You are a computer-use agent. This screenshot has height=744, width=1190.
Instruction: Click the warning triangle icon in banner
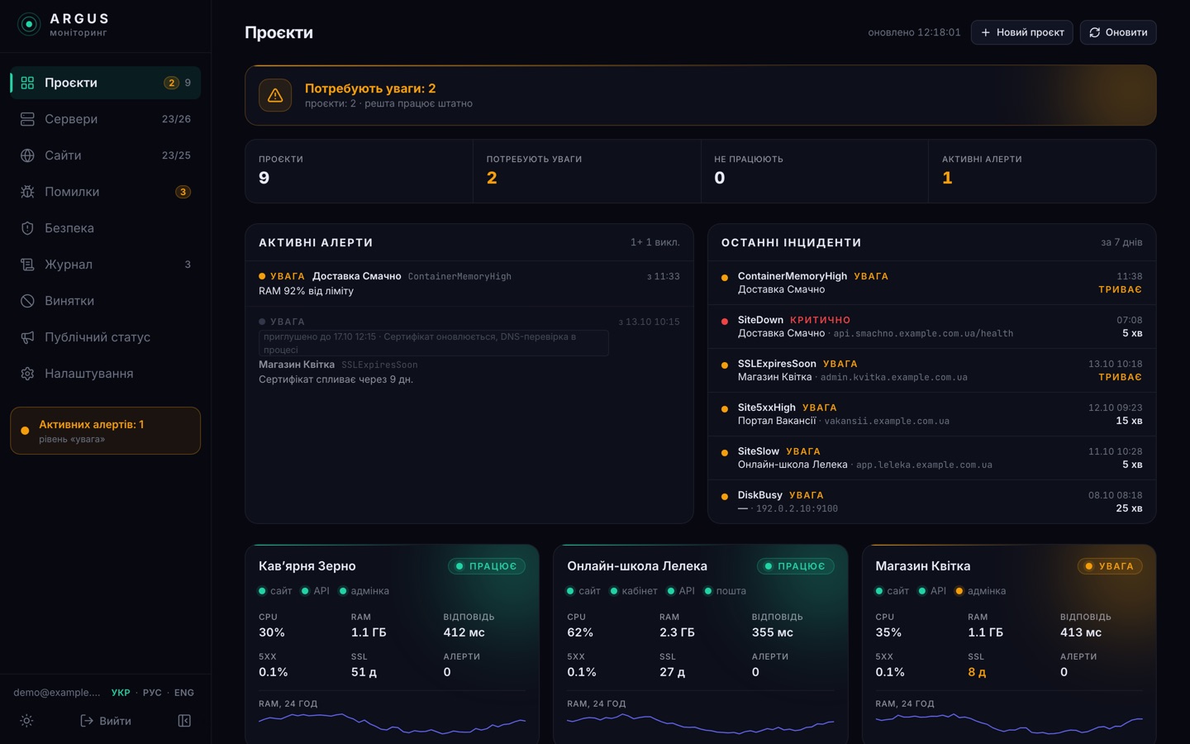point(275,95)
